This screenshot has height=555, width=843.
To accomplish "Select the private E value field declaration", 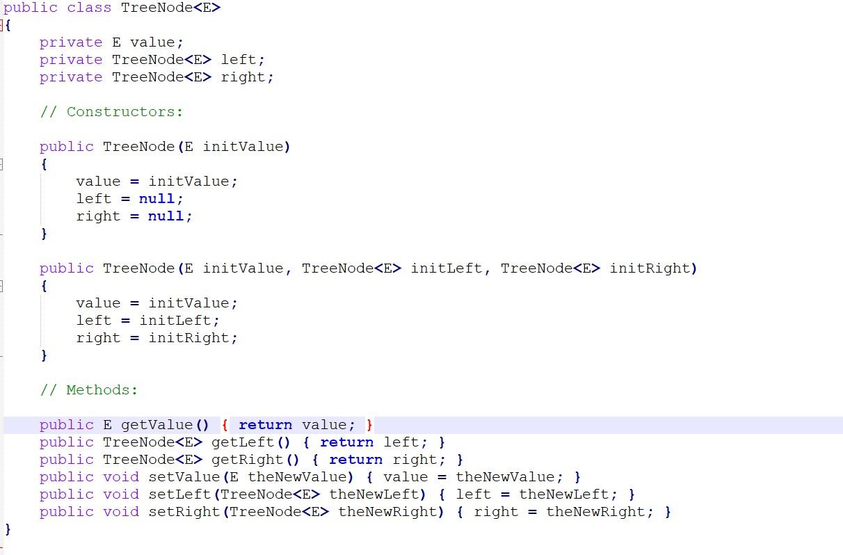I will (111, 42).
